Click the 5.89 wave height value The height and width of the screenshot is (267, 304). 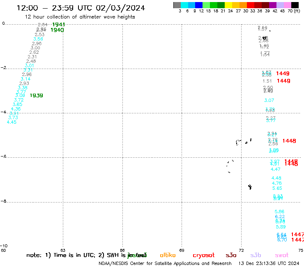pyautogui.click(x=281, y=227)
